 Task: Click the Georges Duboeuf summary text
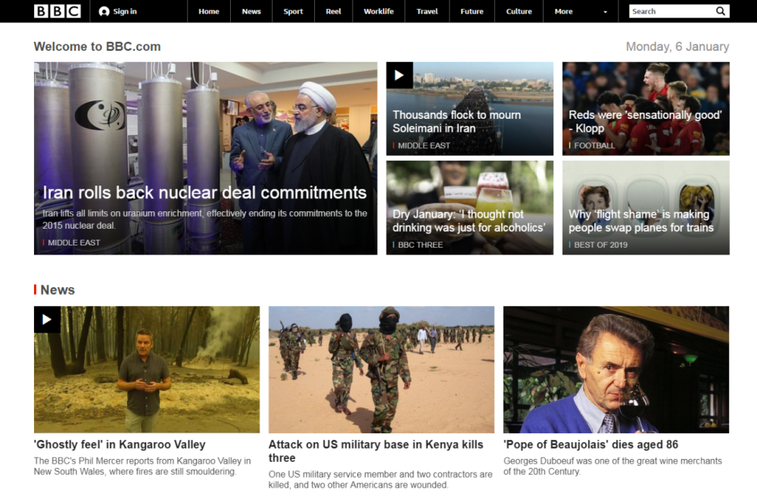[x=612, y=466]
